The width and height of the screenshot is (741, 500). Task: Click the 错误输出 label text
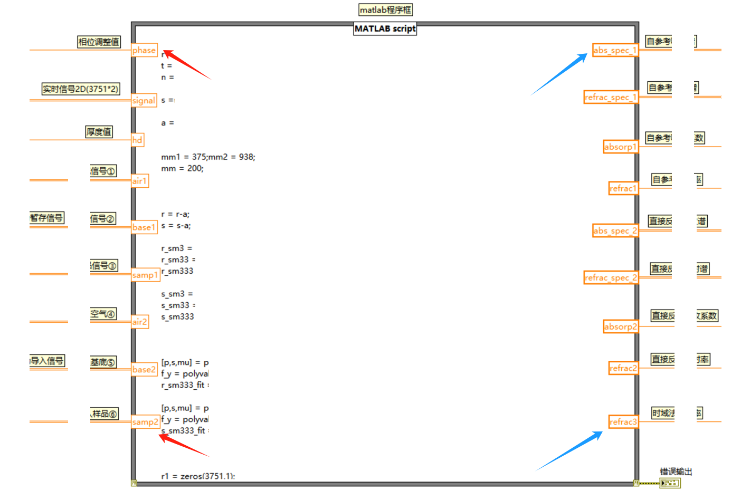point(676,472)
